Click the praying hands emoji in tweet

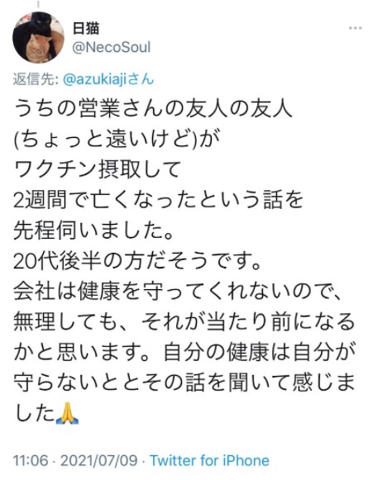pos(68,414)
